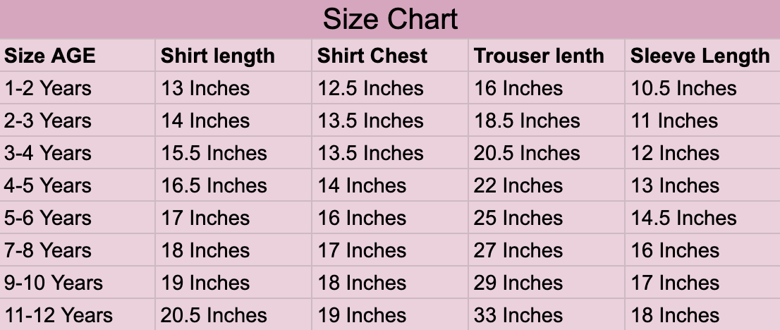Select the Shirt Chest column header

click(x=372, y=56)
